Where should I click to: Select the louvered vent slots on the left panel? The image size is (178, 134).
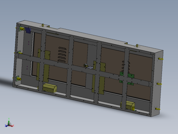pos(62,55)
